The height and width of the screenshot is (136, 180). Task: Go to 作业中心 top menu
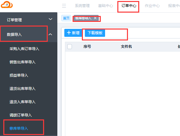(x=152, y=6)
